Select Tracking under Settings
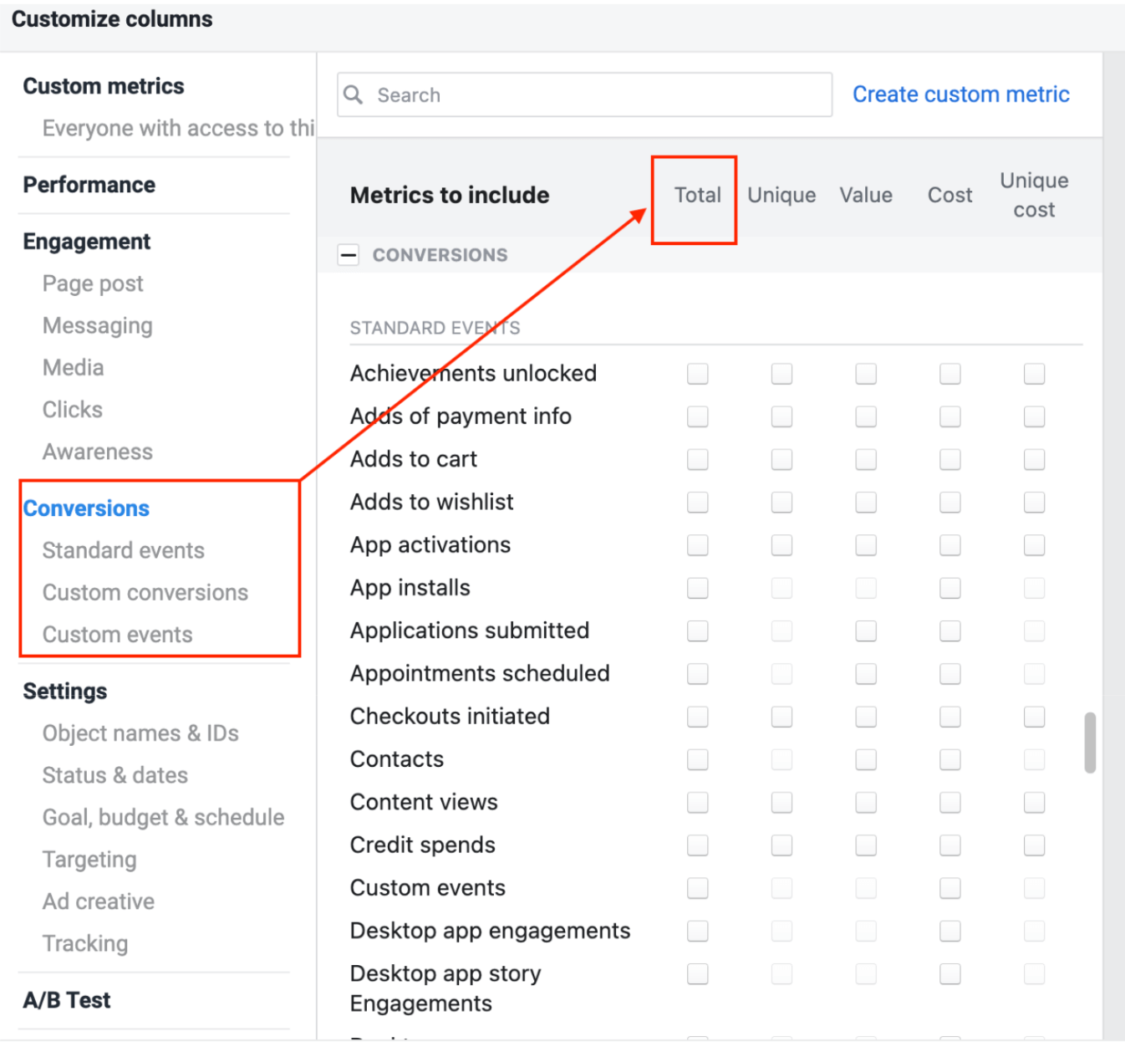This screenshot has width=1125, height=1047. [85, 943]
